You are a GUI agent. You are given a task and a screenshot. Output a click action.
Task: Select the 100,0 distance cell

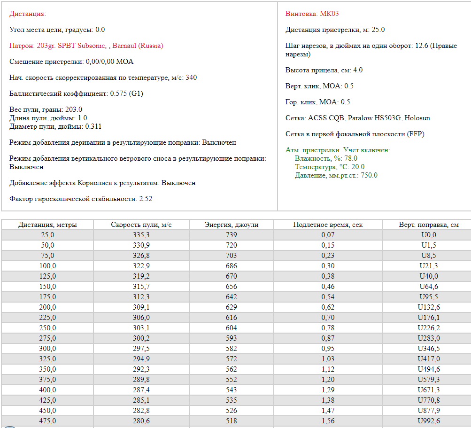pyautogui.click(x=47, y=266)
